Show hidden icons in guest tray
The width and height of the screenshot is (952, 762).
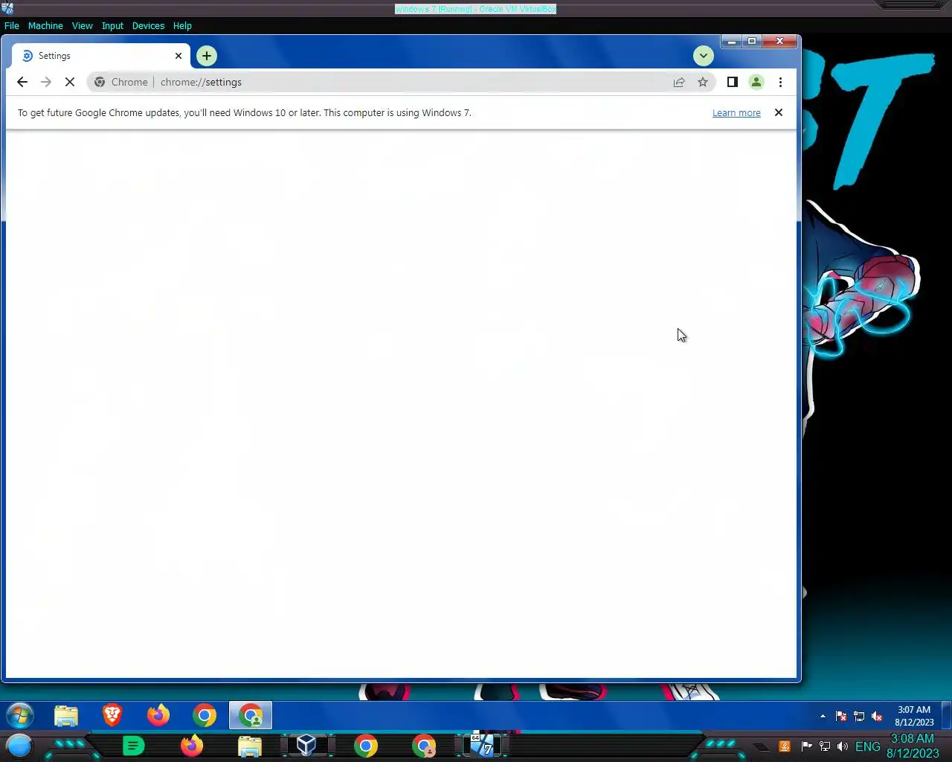click(x=823, y=716)
